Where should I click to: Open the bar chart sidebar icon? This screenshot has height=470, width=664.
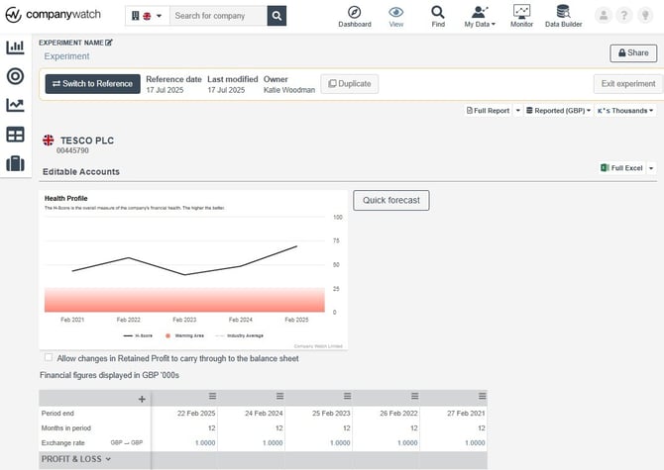pyautogui.click(x=15, y=47)
